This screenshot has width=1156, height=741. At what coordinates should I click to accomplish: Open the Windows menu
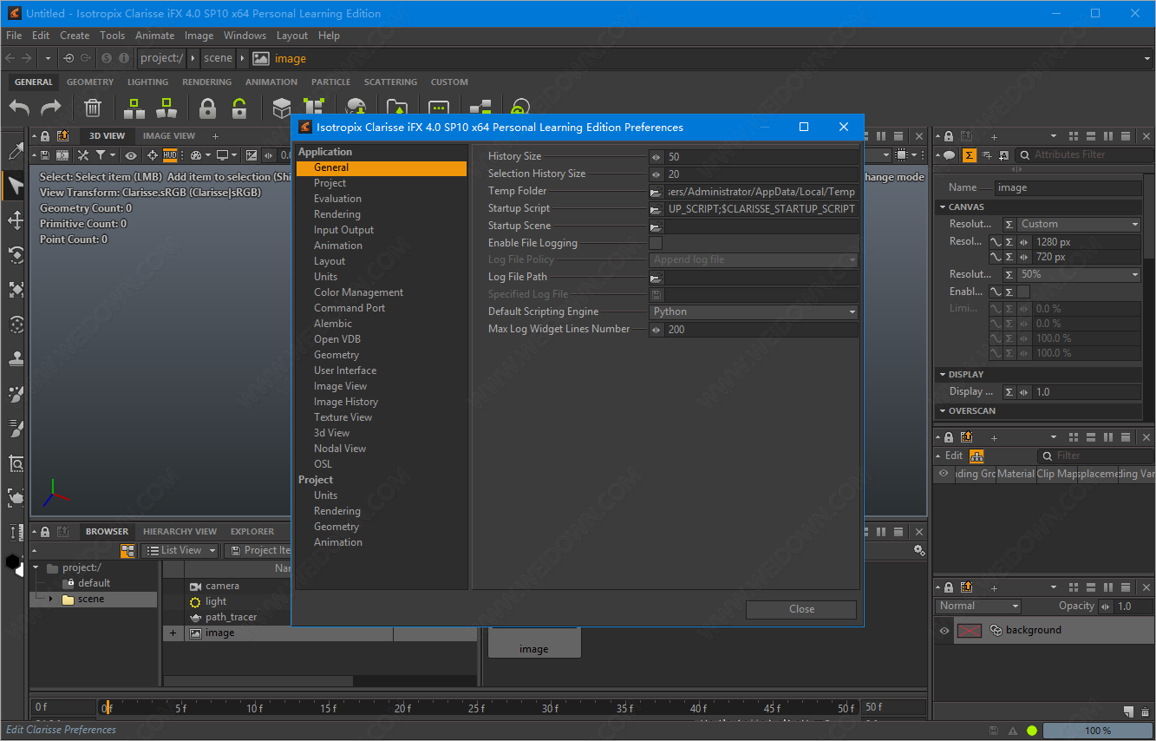pos(245,36)
